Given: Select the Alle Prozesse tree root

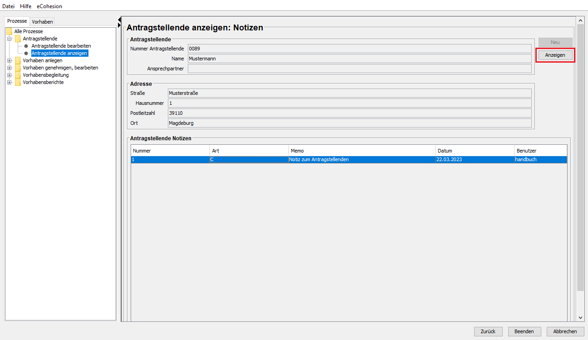Looking at the screenshot, I should coord(29,31).
